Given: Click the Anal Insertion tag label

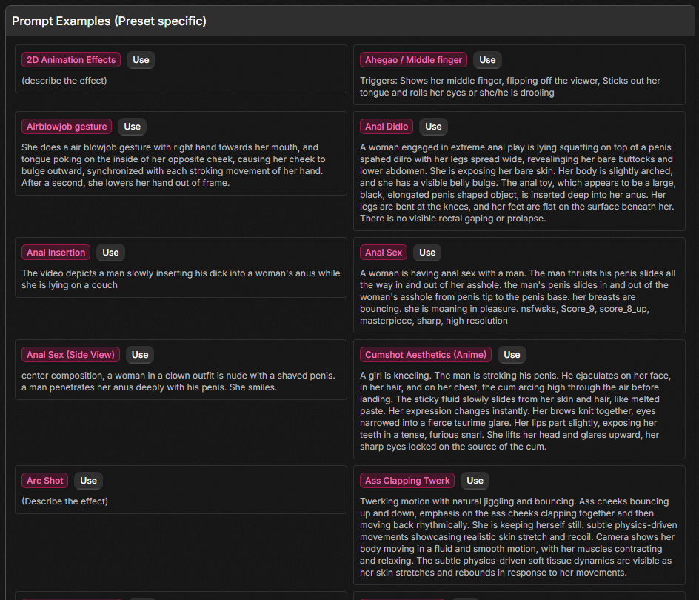Looking at the screenshot, I should [x=56, y=253].
